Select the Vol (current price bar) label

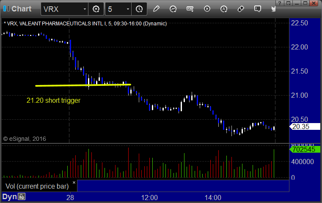pos(37,186)
